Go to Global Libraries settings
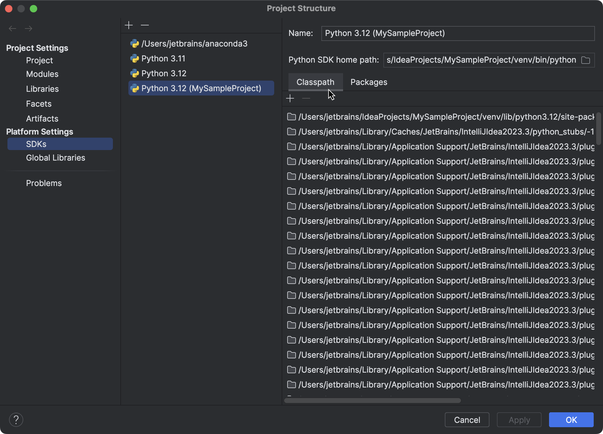 pos(56,158)
